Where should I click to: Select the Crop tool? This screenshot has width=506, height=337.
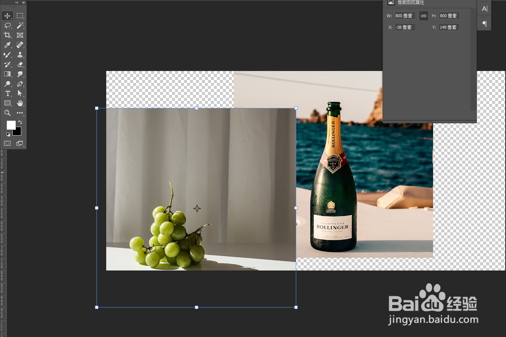click(x=7, y=35)
